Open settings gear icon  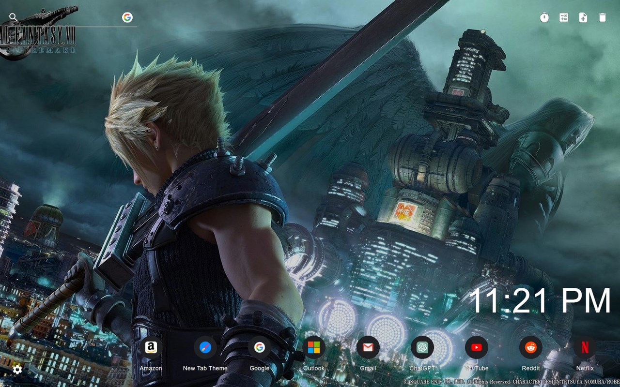tap(17, 370)
